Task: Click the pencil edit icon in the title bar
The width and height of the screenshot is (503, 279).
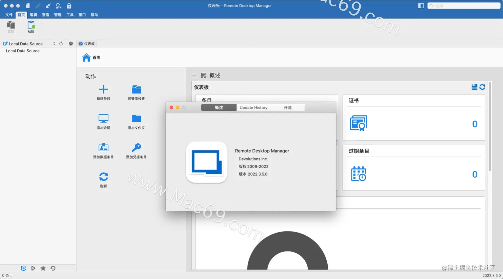Action: click(x=38, y=6)
